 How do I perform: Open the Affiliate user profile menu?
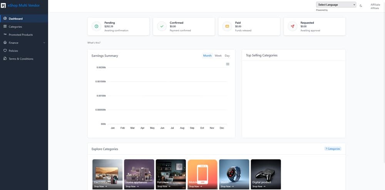pyautogui.click(x=375, y=6)
